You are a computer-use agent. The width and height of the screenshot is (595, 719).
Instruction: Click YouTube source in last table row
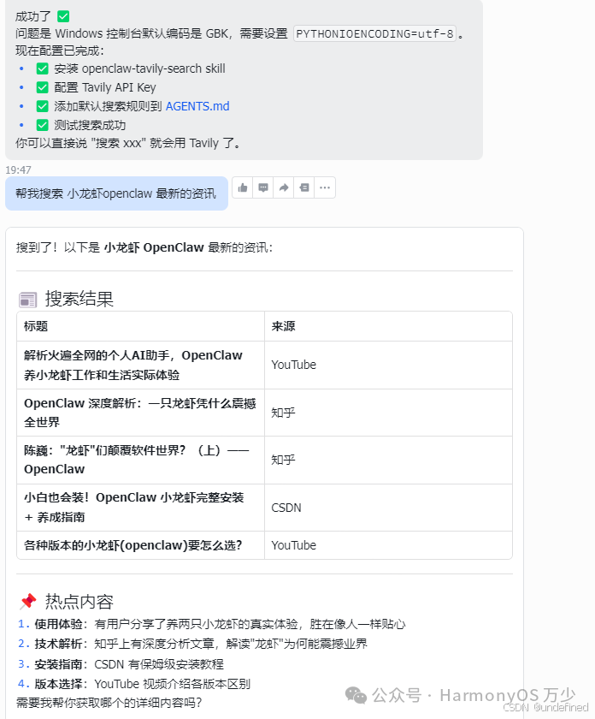click(x=293, y=545)
